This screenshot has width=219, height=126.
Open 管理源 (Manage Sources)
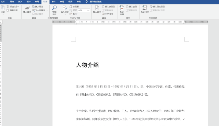[x=74, y=6]
